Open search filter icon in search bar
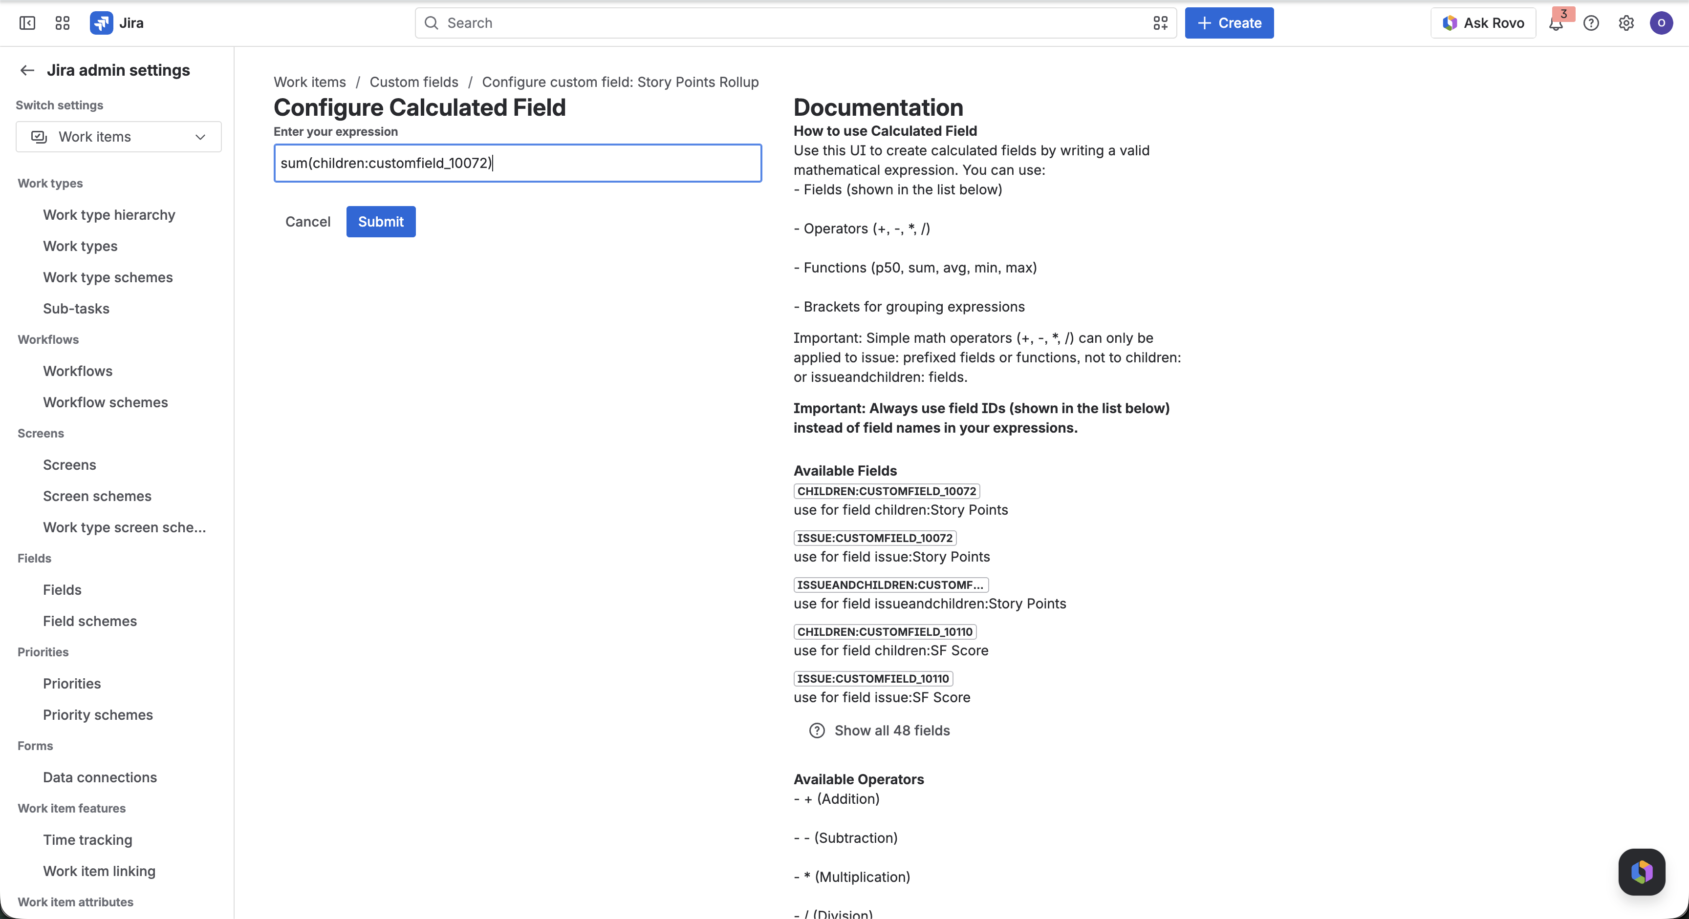The image size is (1689, 919). (1160, 23)
